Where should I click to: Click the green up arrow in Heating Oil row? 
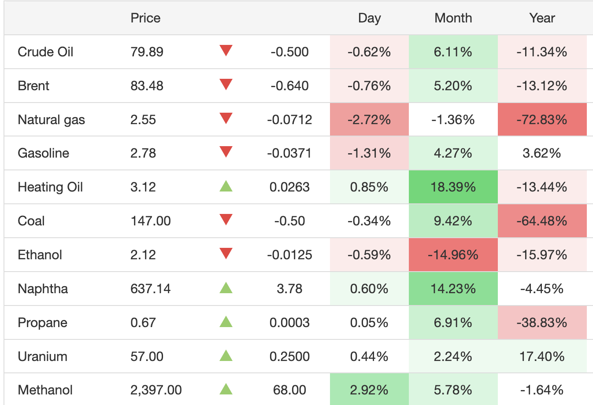point(226,186)
